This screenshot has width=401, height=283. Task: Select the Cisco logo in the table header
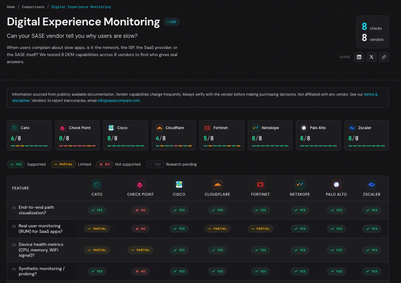(x=179, y=185)
